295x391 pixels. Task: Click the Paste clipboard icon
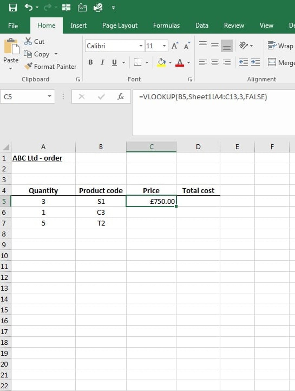11,47
